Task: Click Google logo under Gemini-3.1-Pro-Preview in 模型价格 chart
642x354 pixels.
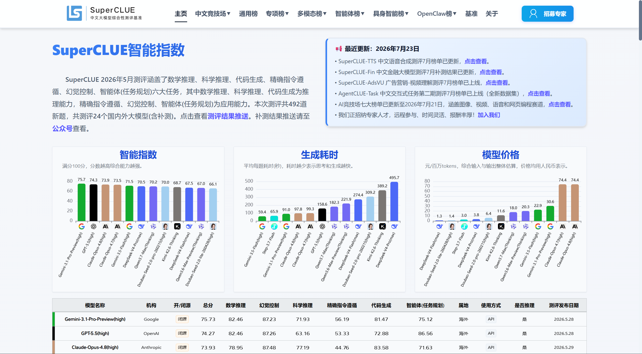Action: coord(550,227)
